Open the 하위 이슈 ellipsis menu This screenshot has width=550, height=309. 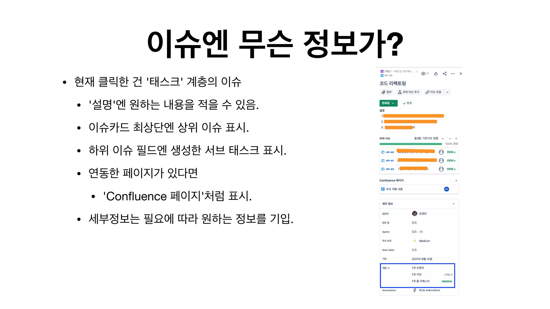450,139
